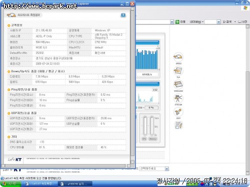The width and height of the screenshot is (250, 187).
Task: Open the address bar dropdown
Action: pyautogui.click(x=172, y=22)
